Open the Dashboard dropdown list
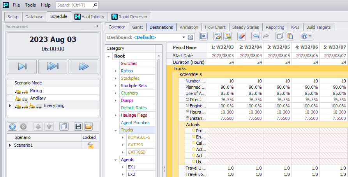The height and width of the screenshot is (177, 348). [x=184, y=37]
